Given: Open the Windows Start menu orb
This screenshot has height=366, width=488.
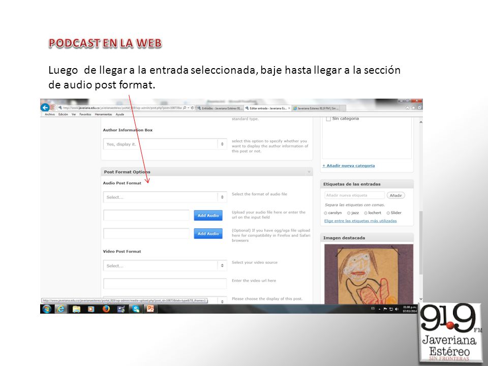Looking at the screenshot, I should coord(47,309).
